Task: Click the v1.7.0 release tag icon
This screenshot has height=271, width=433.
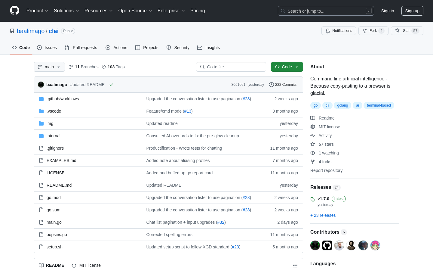Action: [313, 199]
